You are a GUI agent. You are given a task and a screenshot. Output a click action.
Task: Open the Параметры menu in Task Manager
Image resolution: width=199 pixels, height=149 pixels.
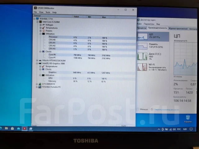point(149,24)
